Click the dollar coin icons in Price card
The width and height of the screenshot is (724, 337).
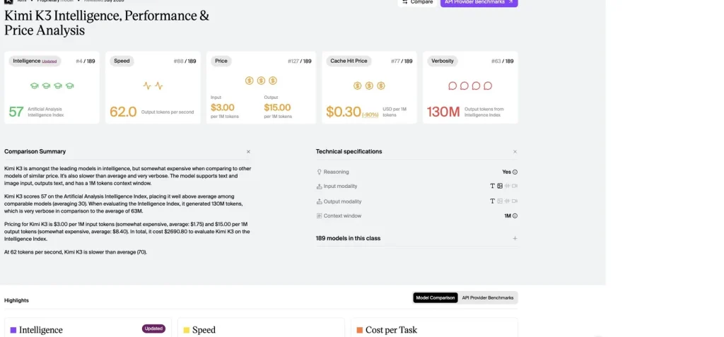(x=261, y=81)
